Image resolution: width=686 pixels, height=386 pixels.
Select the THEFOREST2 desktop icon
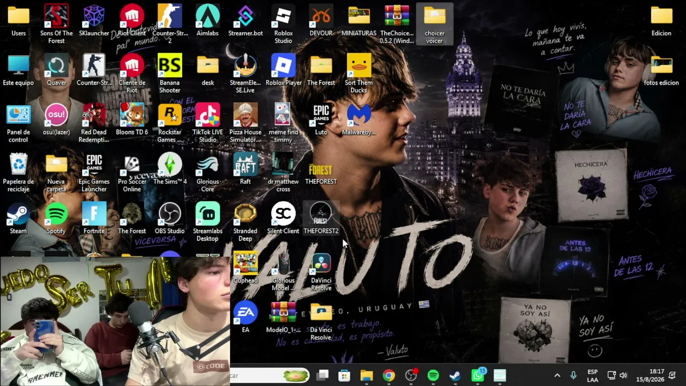321,219
